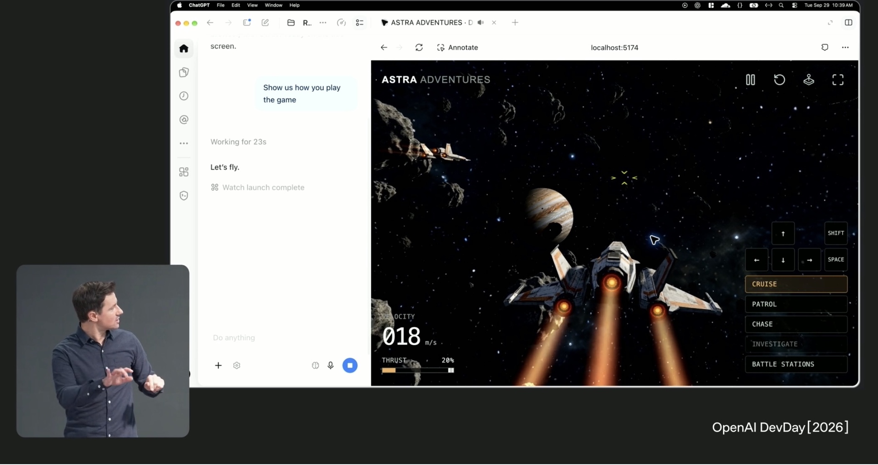Add an attachment with the plus icon
Screen dimensions: 878x465
point(218,366)
